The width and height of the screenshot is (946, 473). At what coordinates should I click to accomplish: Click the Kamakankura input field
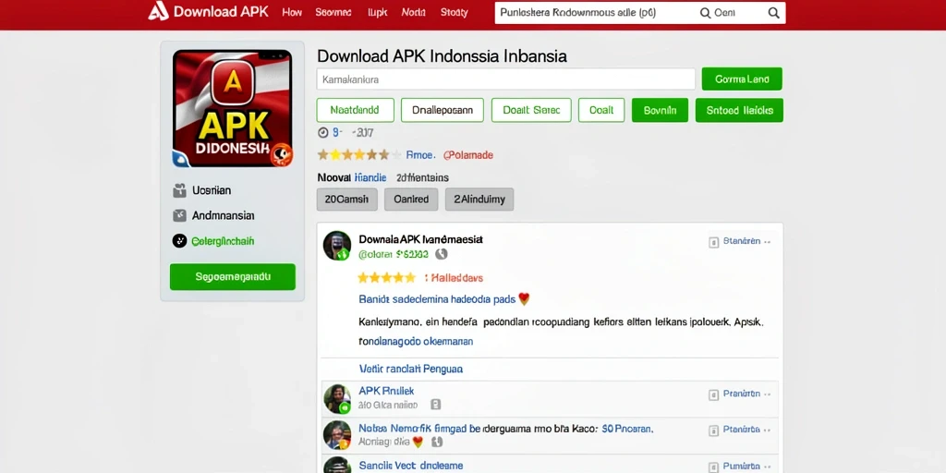pos(505,79)
